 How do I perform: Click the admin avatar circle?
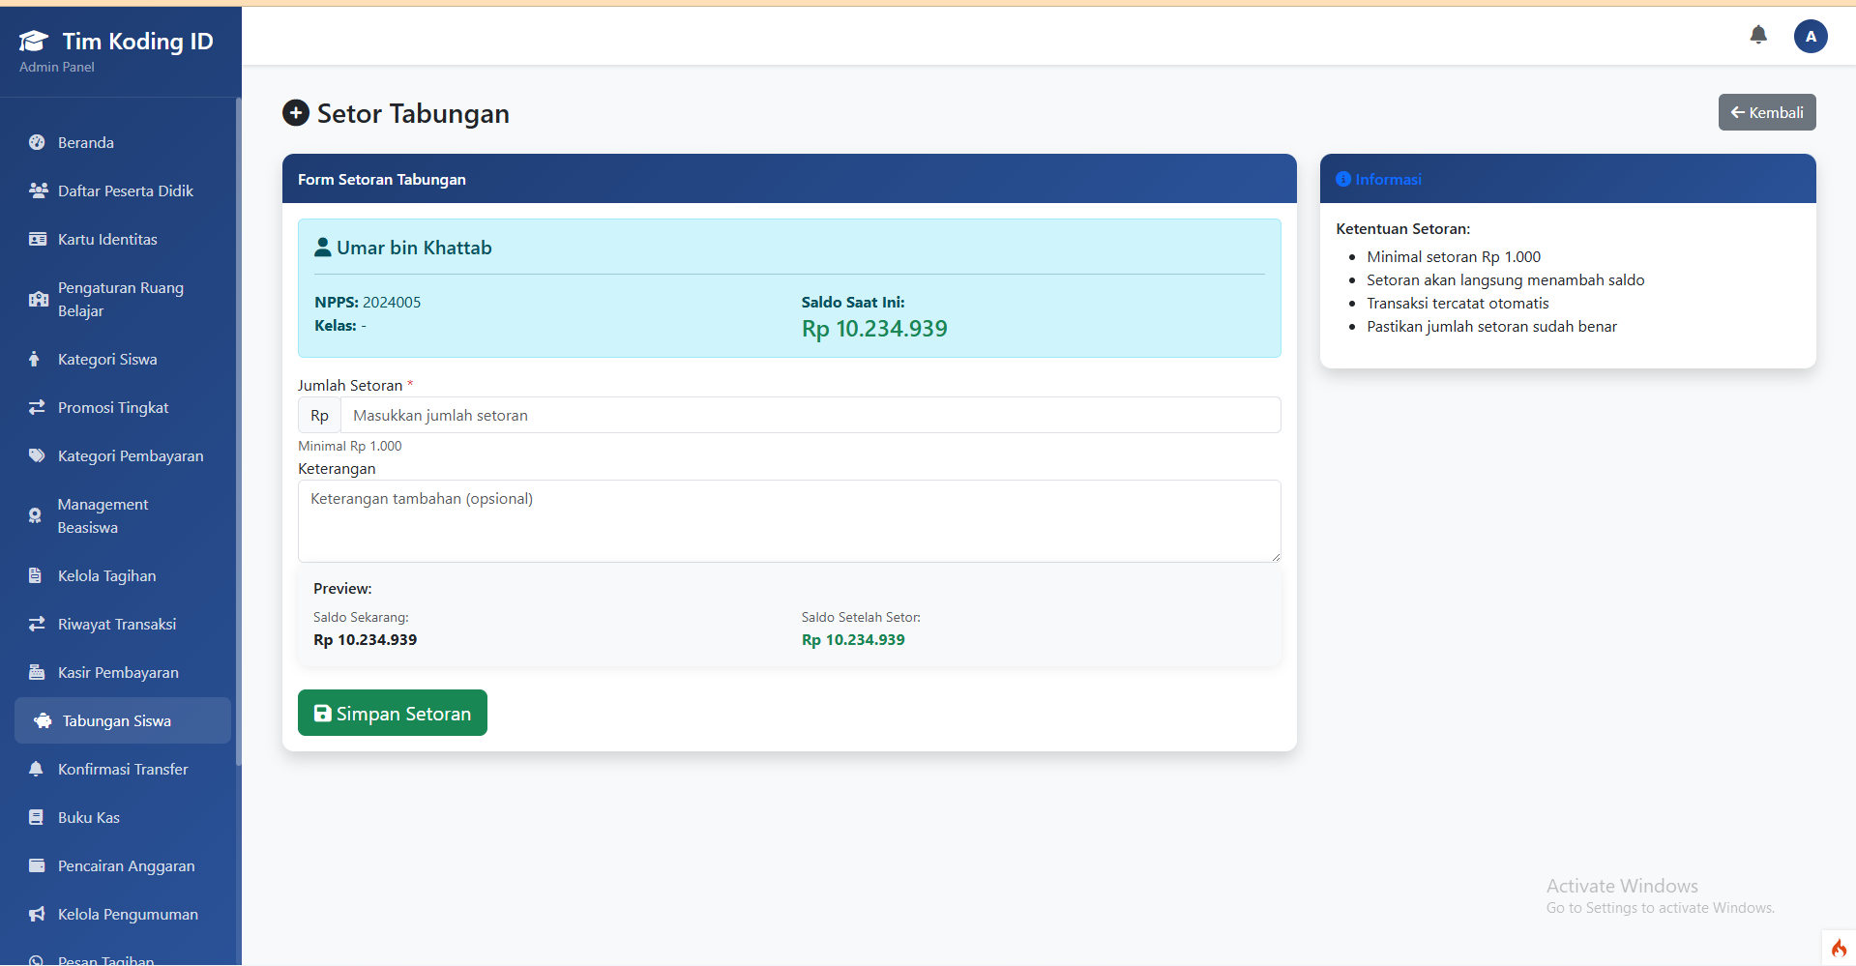[x=1811, y=36]
